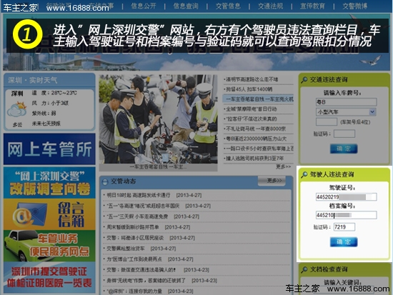Screen dimensions: 393x295
Task: Open the 车管业务便民服务网点 banner
Action: [49, 246]
